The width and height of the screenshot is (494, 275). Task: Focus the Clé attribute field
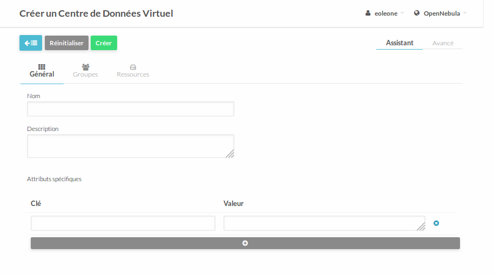[x=123, y=223]
